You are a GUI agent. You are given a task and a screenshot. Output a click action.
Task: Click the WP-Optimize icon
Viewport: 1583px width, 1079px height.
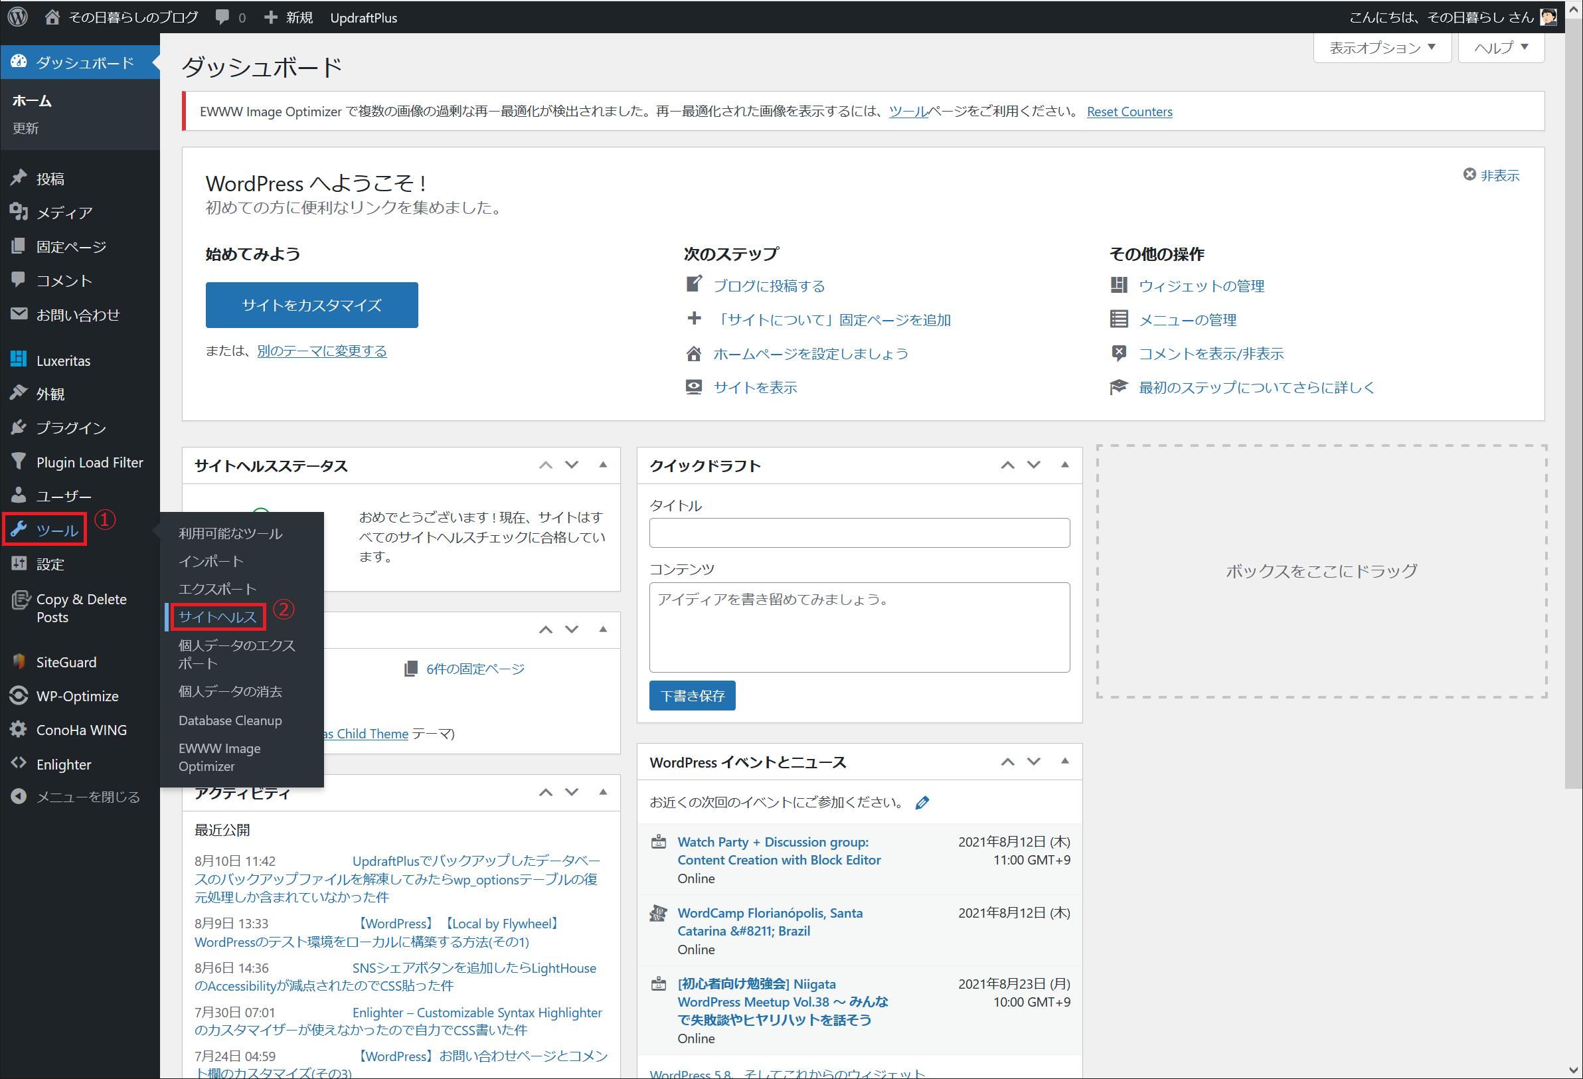[19, 695]
